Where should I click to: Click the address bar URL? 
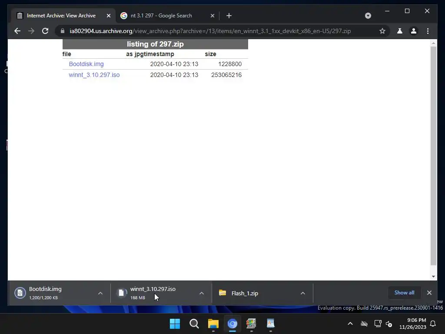point(210,31)
